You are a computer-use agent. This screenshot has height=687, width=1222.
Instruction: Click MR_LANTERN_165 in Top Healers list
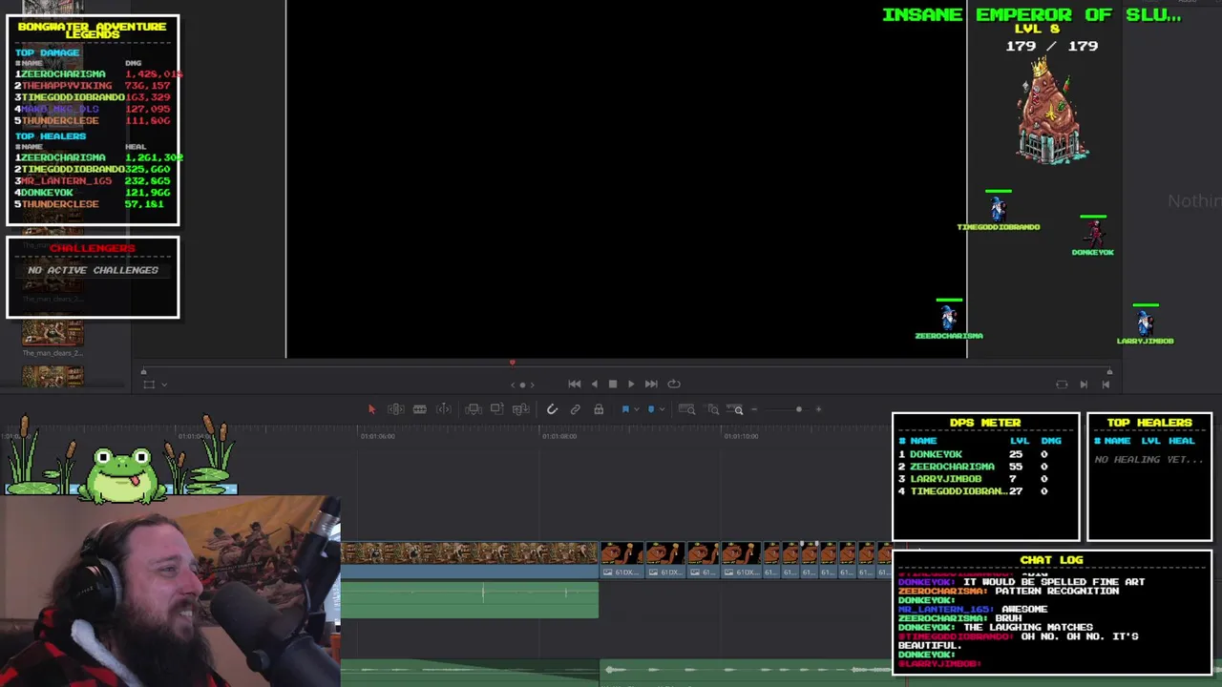(x=67, y=180)
